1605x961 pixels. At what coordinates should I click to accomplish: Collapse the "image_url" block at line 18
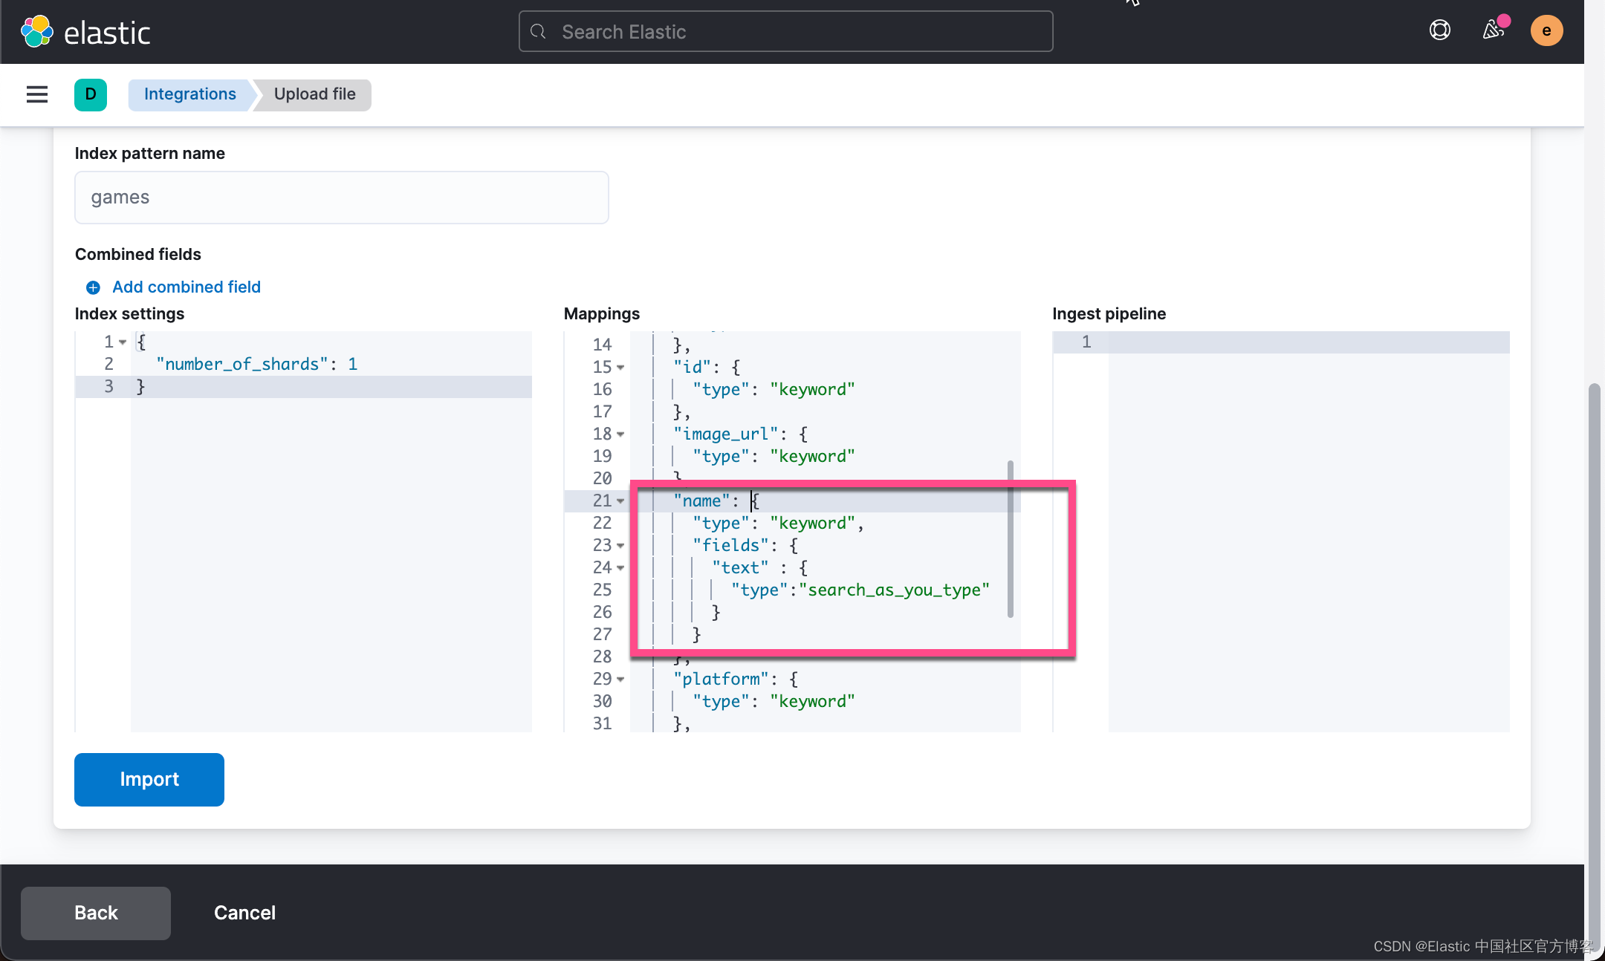pyautogui.click(x=620, y=434)
